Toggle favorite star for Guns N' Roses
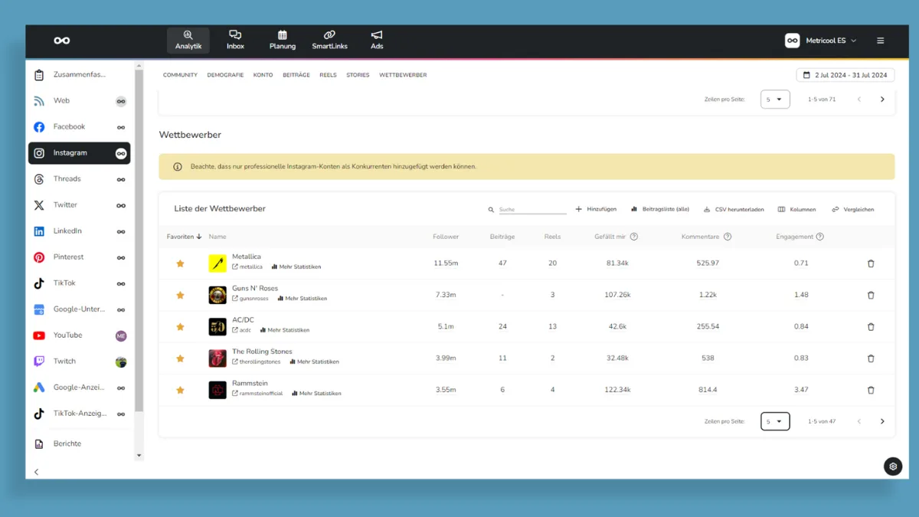Screen dimensions: 919x517 (180, 295)
